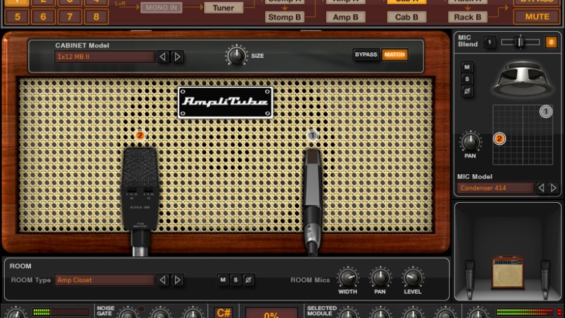The width and height of the screenshot is (565, 318).
Task: Open the Tuner module
Action: click(x=223, y=8)
